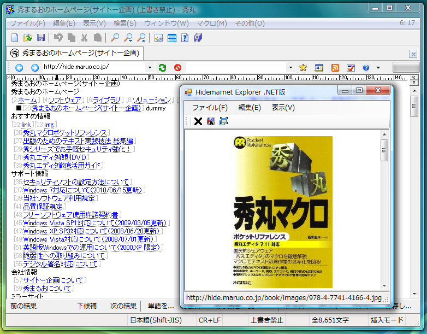The height and width of the screenshot is (334, 427).
Task: Click the 下候補 button
Action: (x=87, y=306)
